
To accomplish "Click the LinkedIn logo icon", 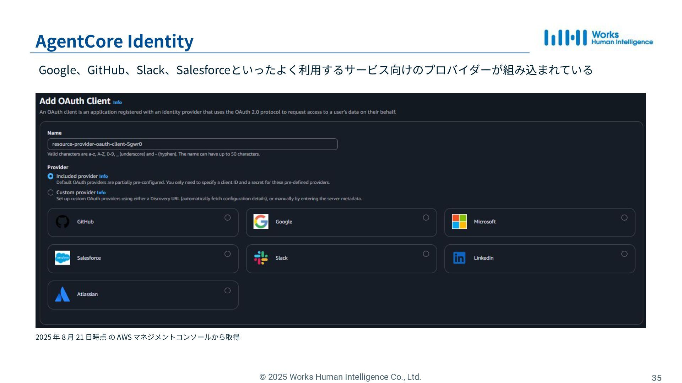I will point(459,258).
